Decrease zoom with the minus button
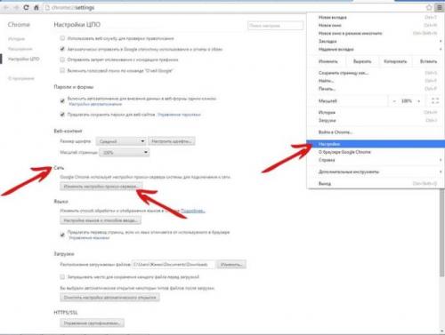Viewport: 445px width, 335px height. [394, 101]
